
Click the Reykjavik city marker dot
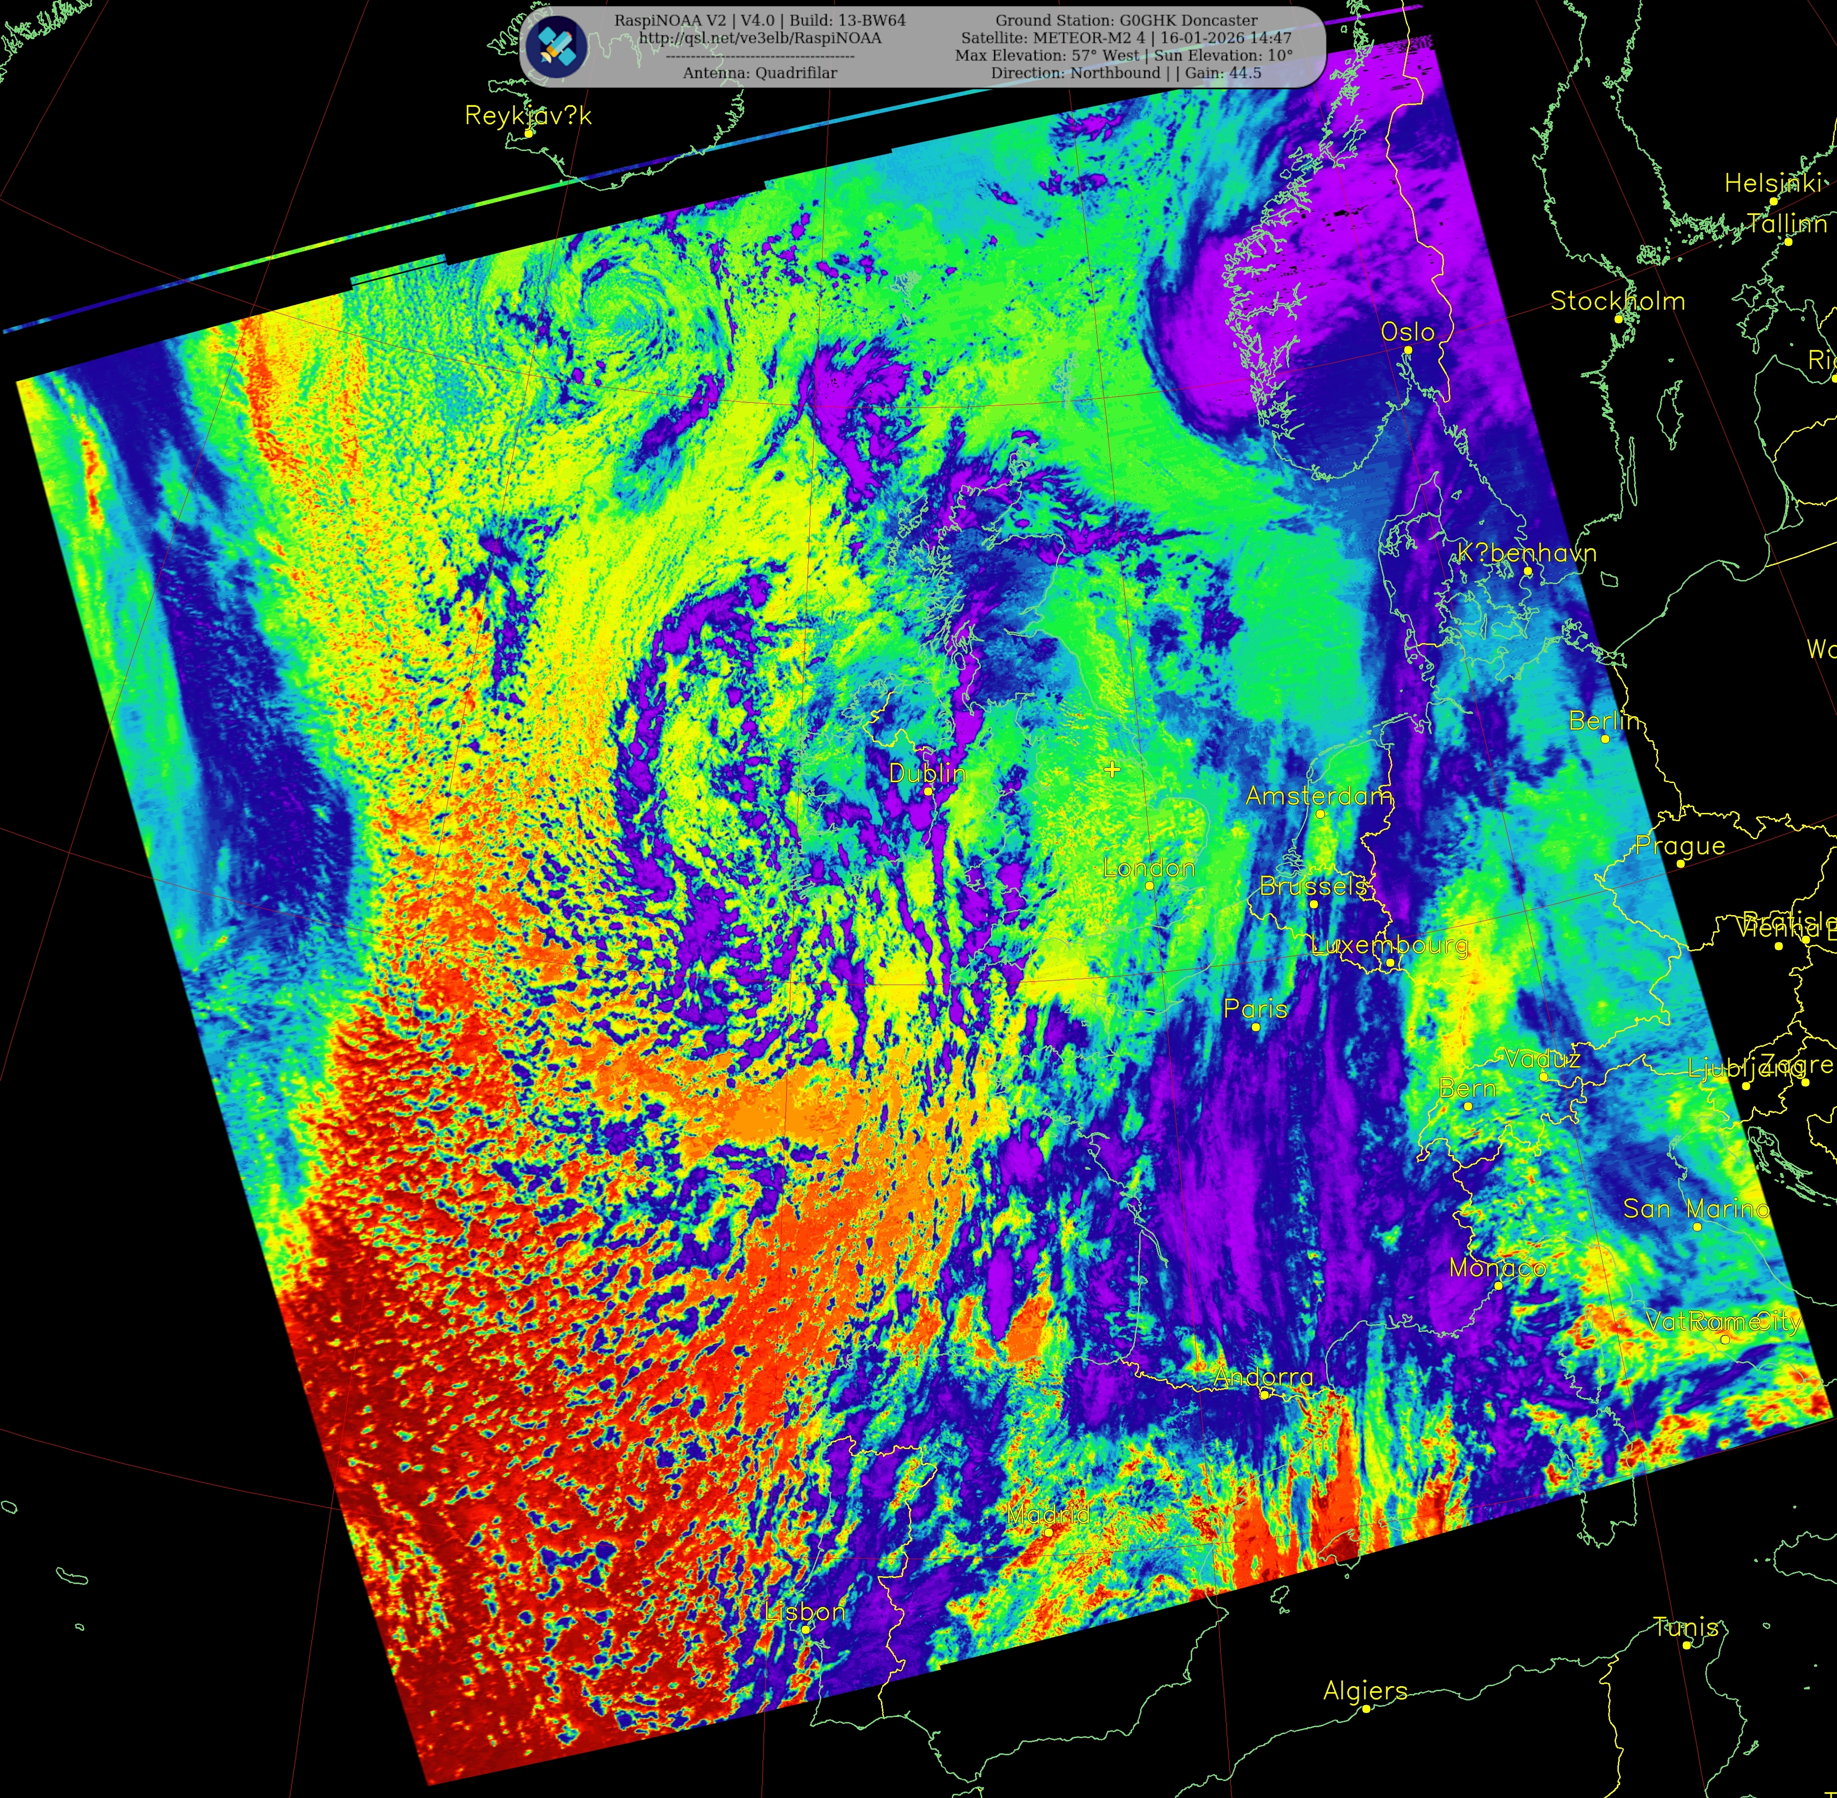pyautogui.click(x=529, y=133)
